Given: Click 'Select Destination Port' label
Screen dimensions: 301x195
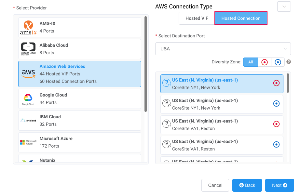Looking at the screenshot, I should click(181, 36).
